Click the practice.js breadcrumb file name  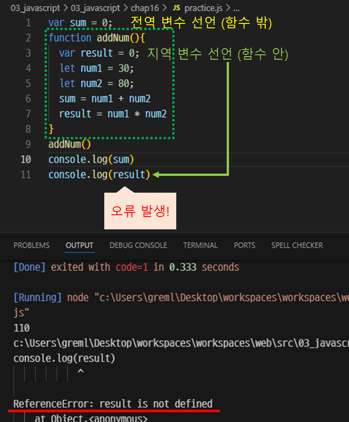[203, 8]
